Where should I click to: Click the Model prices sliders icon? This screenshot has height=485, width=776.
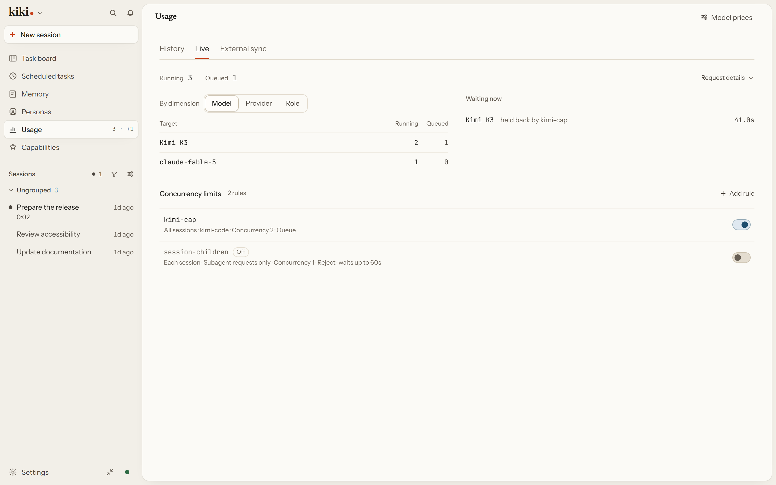704,17
